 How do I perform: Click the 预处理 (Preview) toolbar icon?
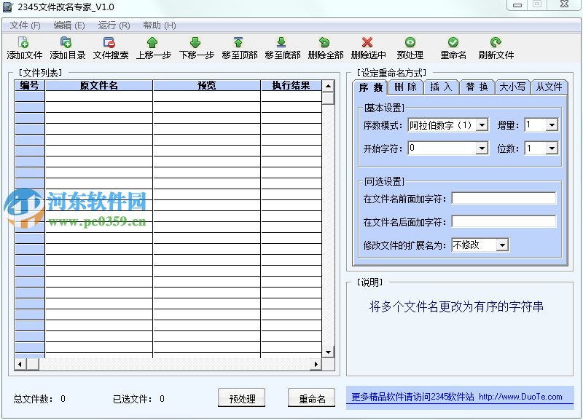pyautogui.click(x=410, y=47)
